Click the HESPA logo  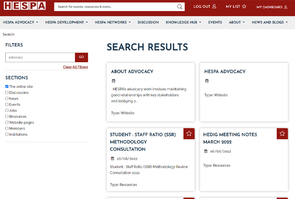coord(25,6)
